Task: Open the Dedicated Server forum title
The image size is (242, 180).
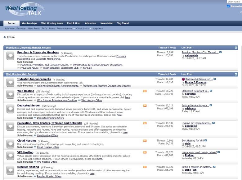Action: (x=29, y=105)
